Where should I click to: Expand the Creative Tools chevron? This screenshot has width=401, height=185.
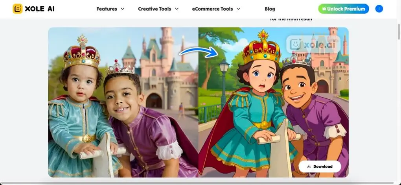tap(177, 9)
